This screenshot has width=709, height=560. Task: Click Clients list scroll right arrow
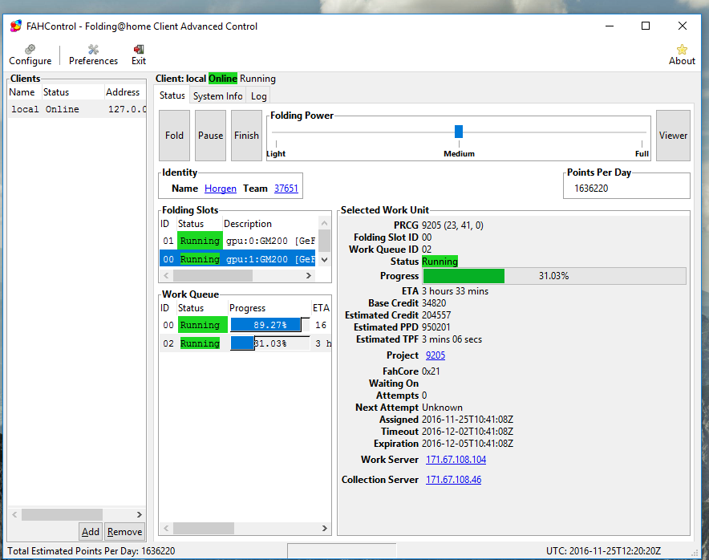[140, 514]
